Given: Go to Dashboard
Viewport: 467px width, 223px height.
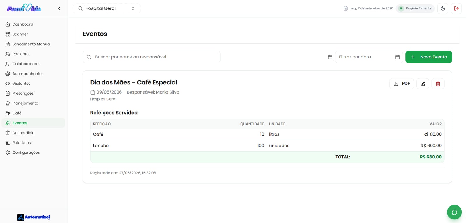Looking at the screenshot, I should coord(33,25).
